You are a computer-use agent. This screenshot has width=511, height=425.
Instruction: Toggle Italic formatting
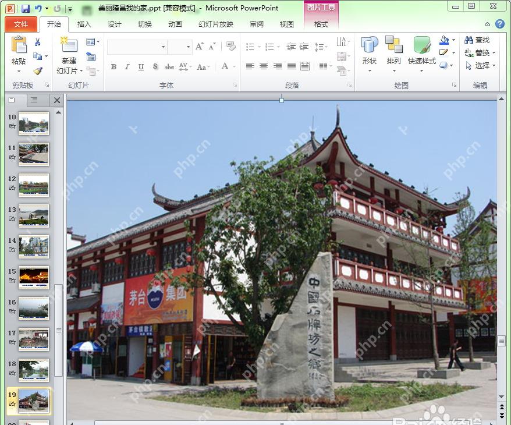pos(127,67)
